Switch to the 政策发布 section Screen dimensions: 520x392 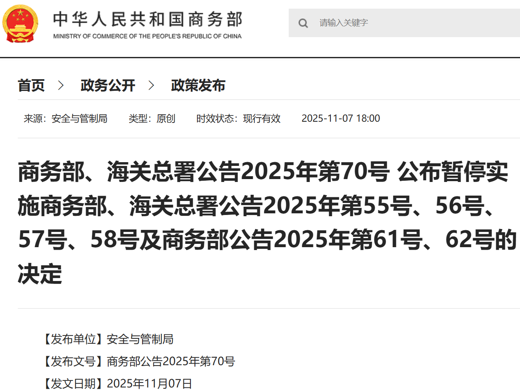pyautogui.click(x=198, y=85)
